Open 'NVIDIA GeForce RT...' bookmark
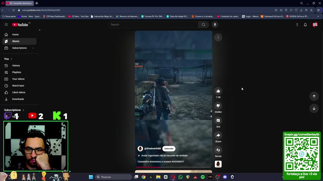The height and width of the screenshot is (181, 323). (297, 16)
